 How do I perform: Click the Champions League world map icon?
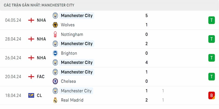(31, 95)
